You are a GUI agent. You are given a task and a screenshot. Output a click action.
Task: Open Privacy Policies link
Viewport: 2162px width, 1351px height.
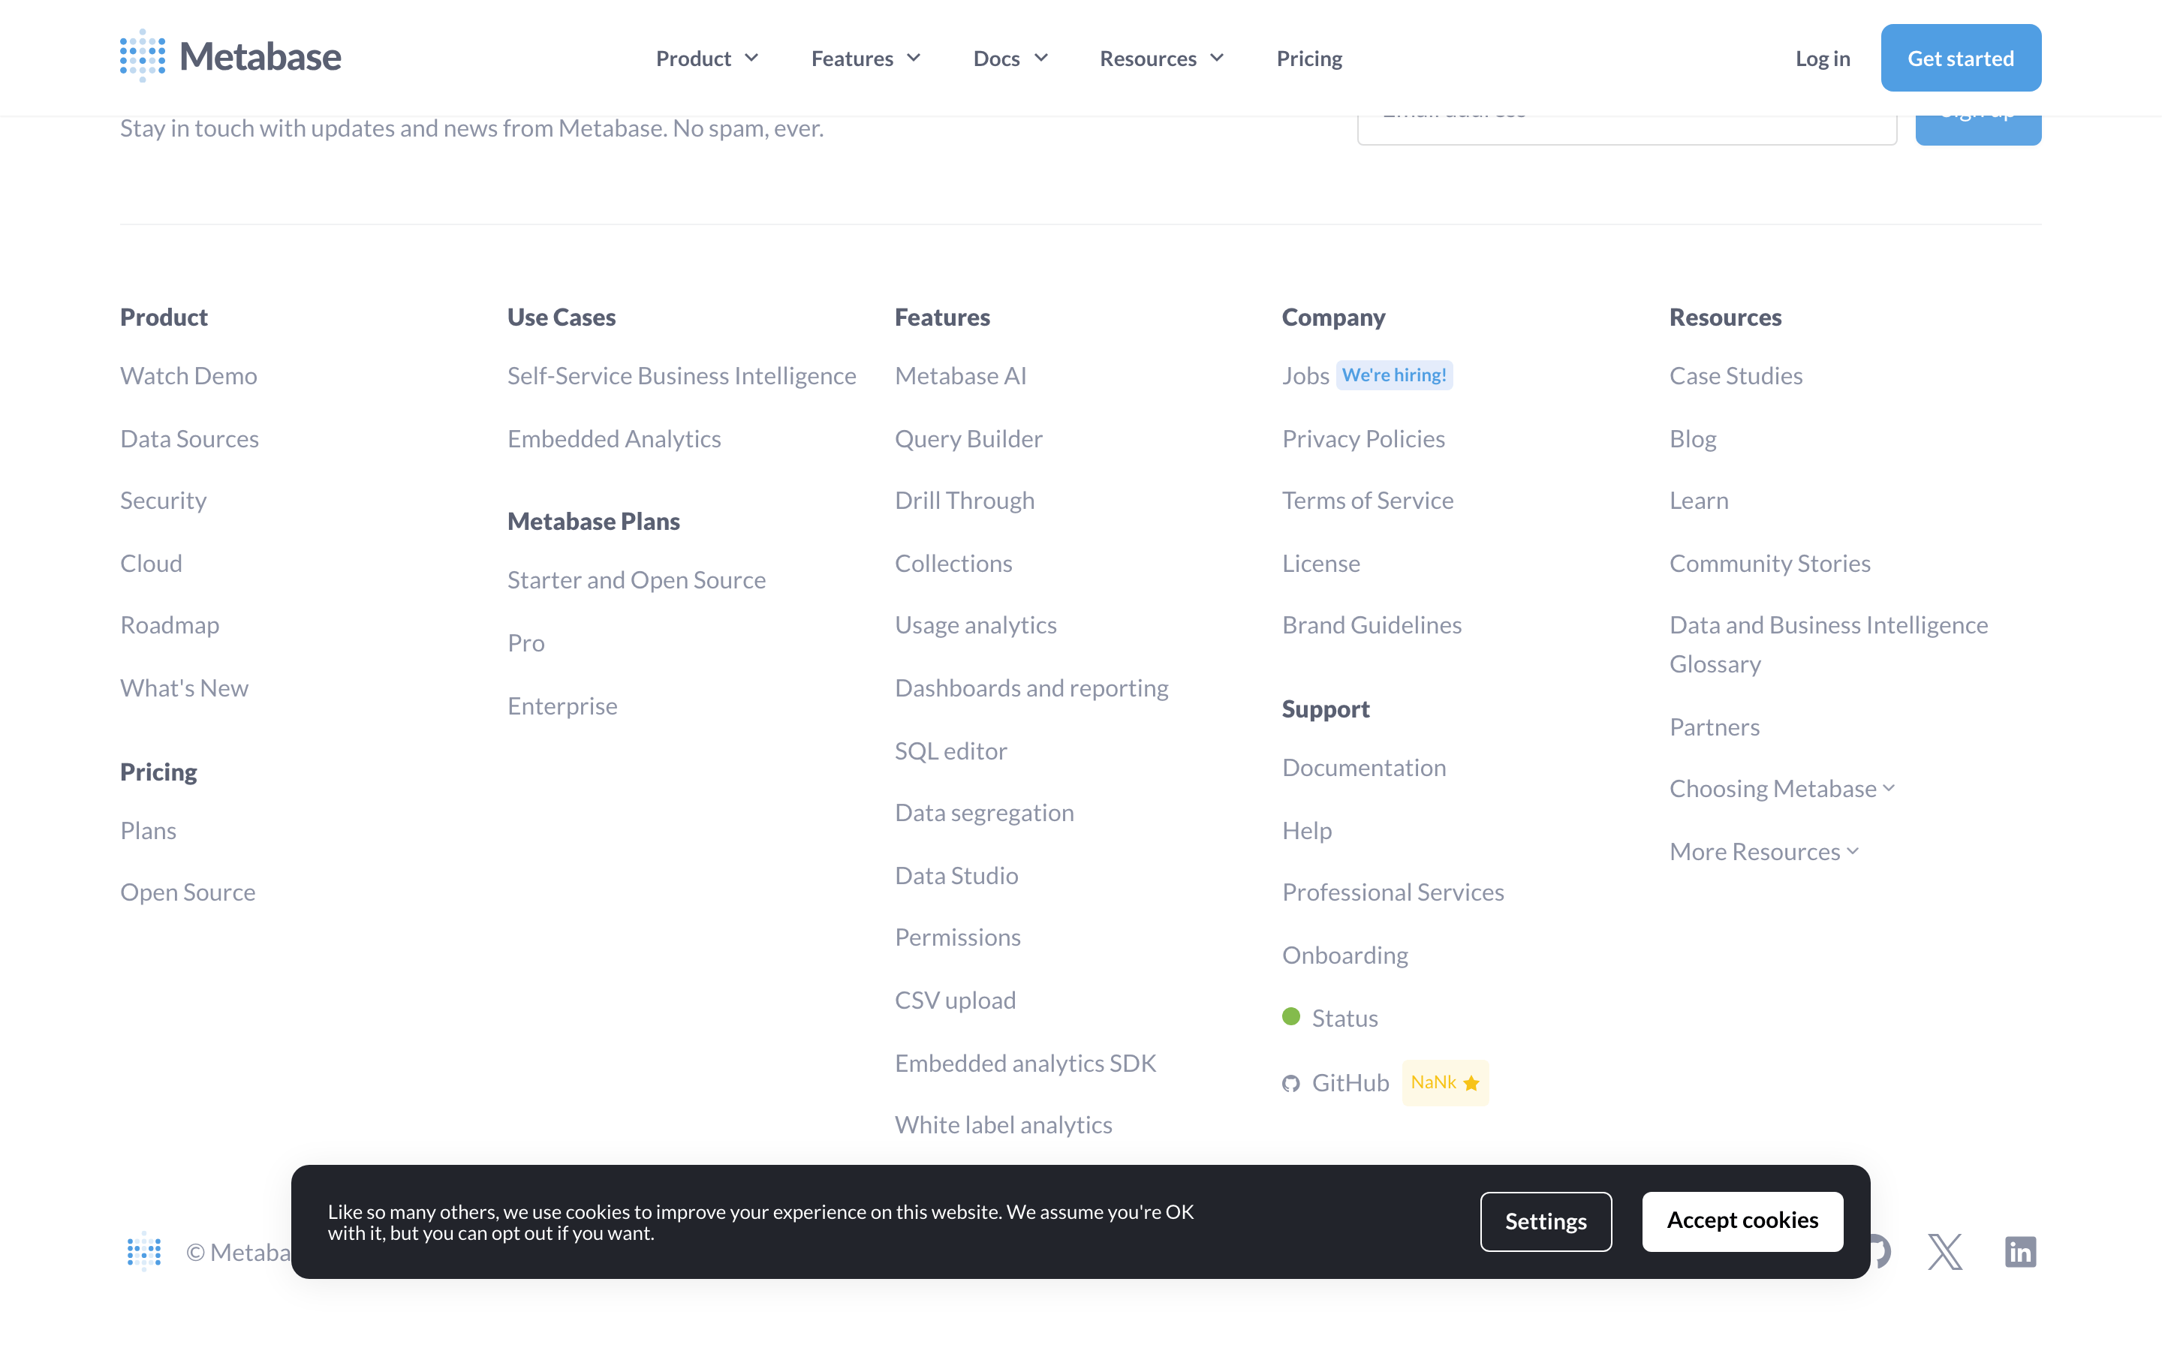(x=1363, y=439)
